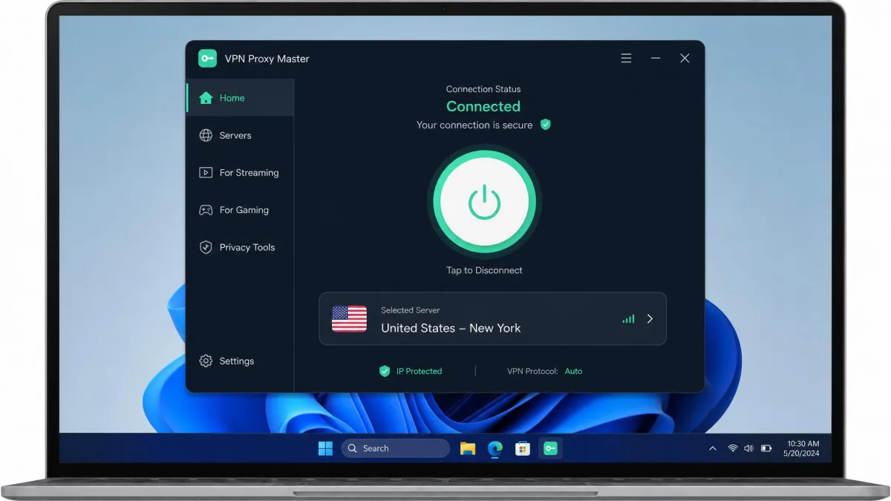This screenshot has height=501, width=891.
Task: Click the VPN Proxy Master key logo
Action: 207,59
